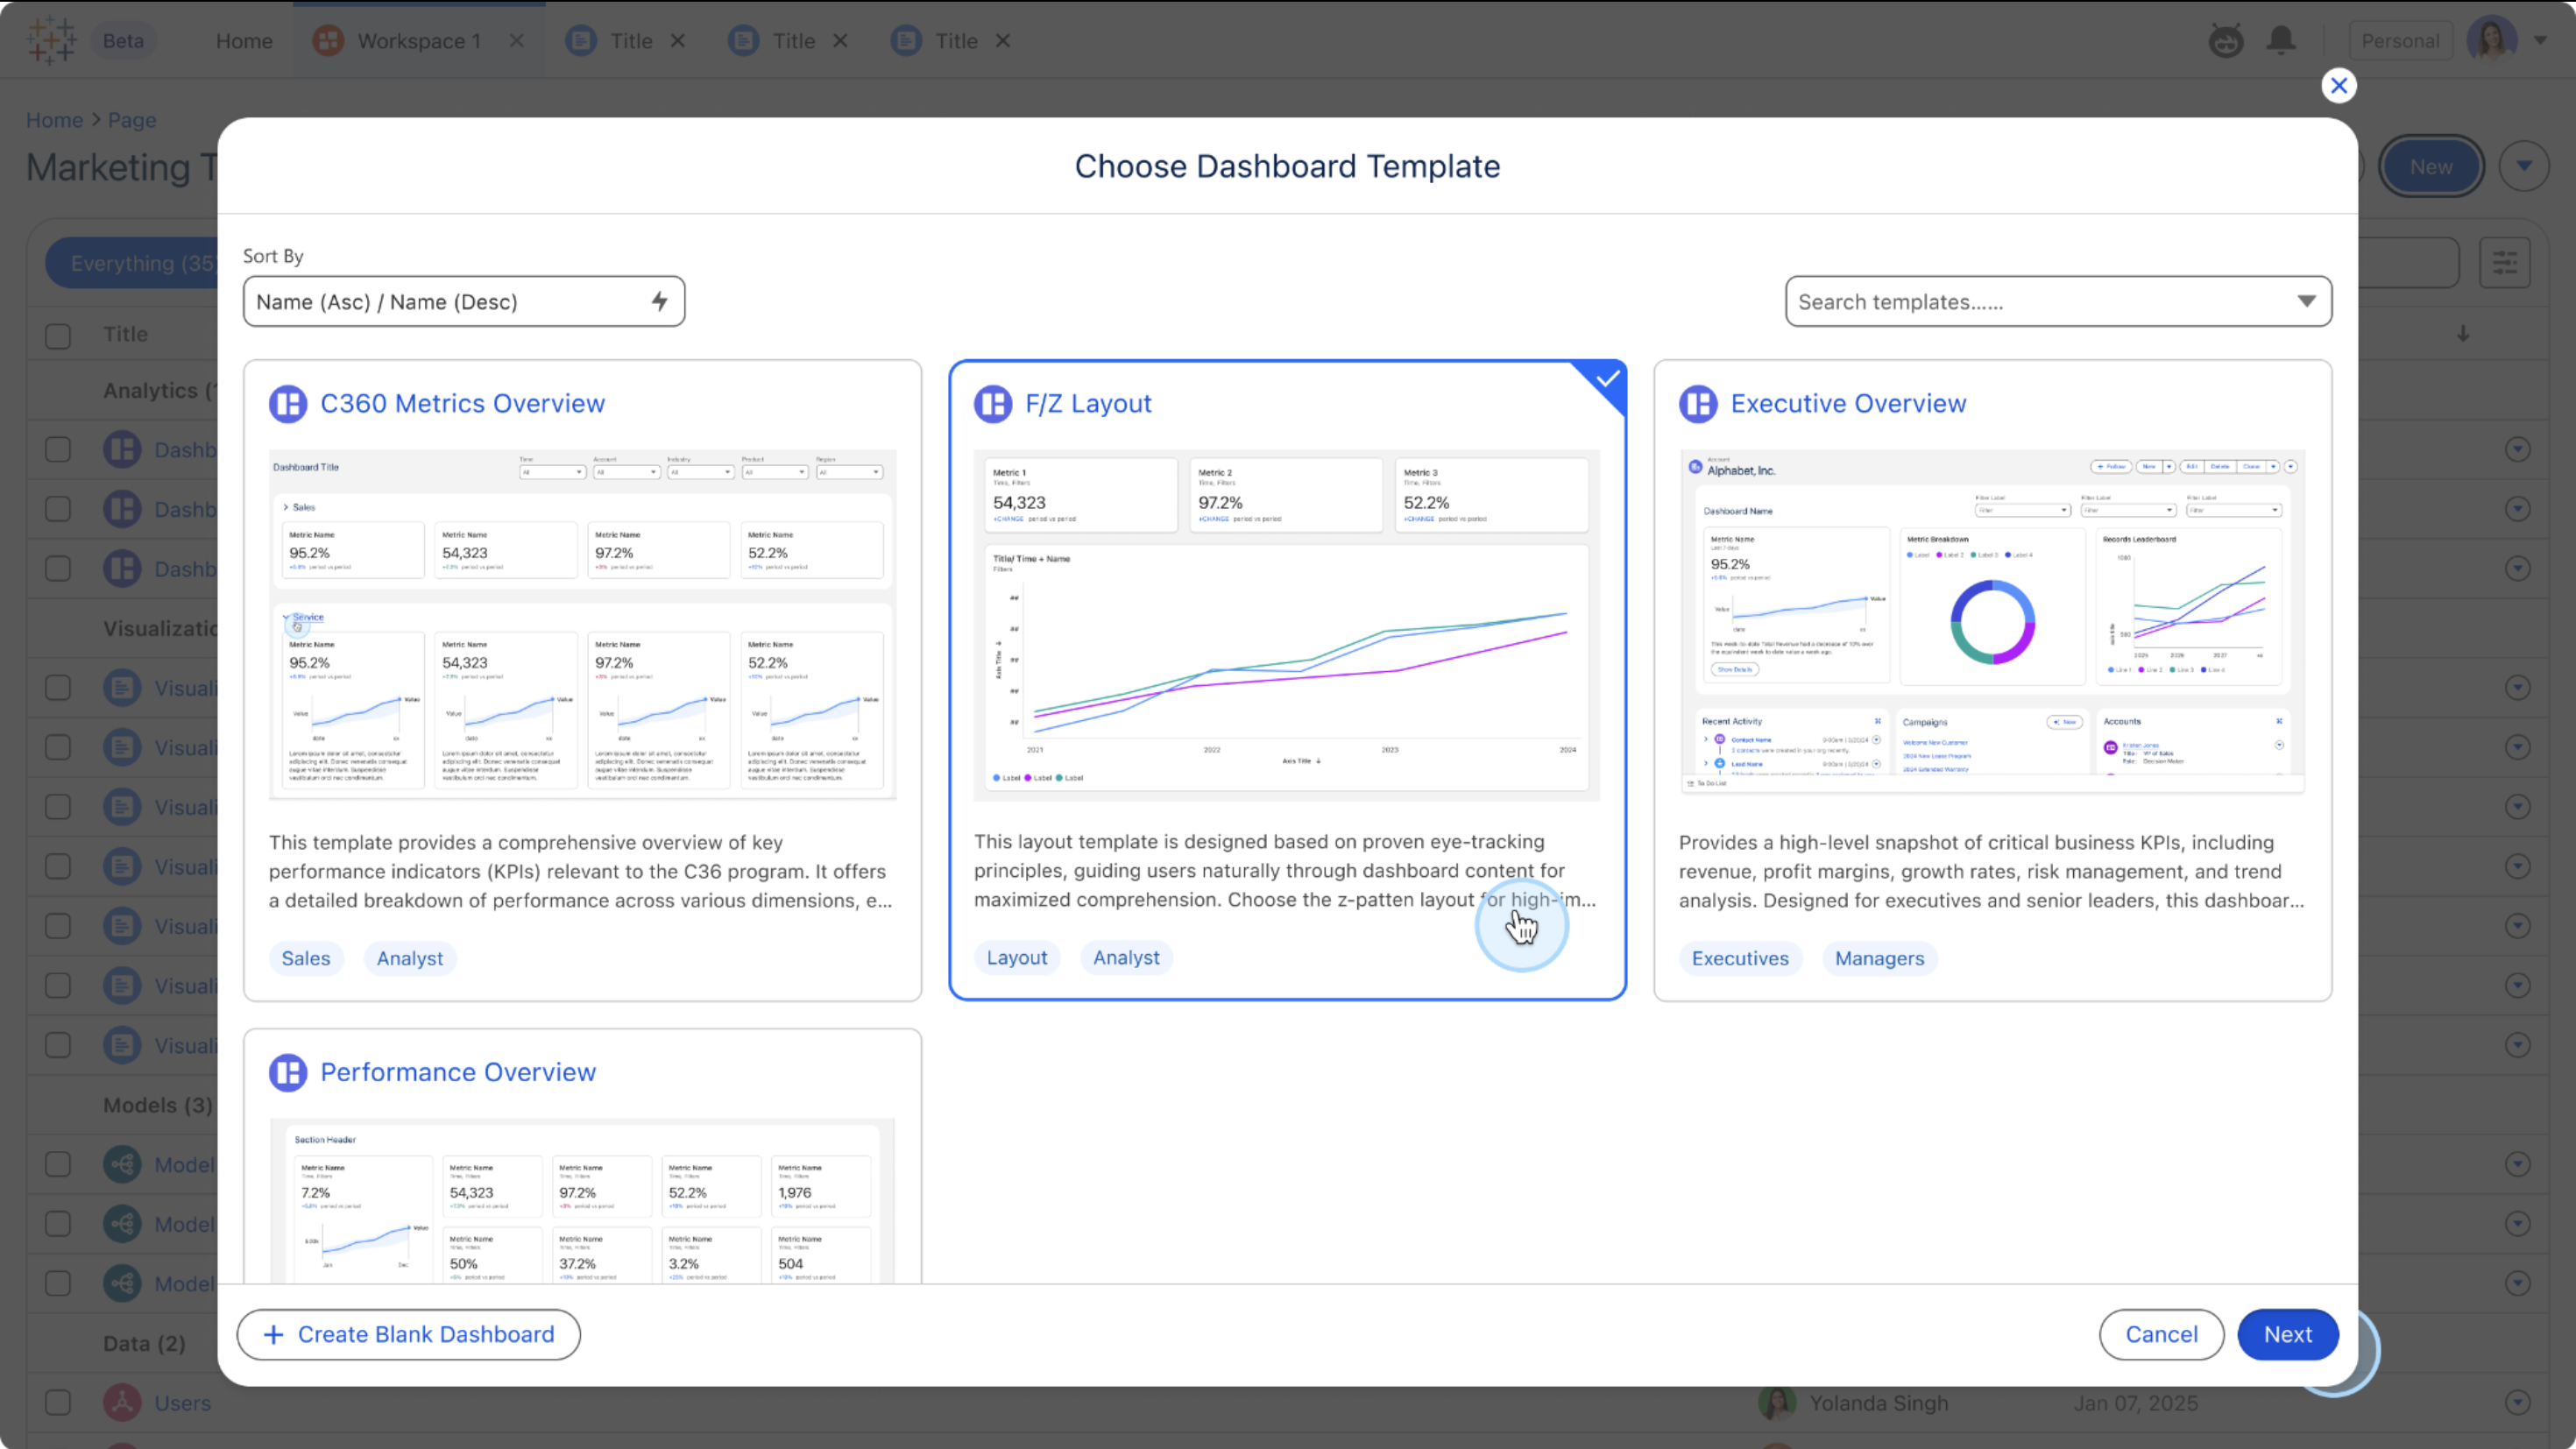This screenshot has height=1449, width=2576.
Task: Toggle the select-all checkbox by Title header
Action: pos(58,335)
